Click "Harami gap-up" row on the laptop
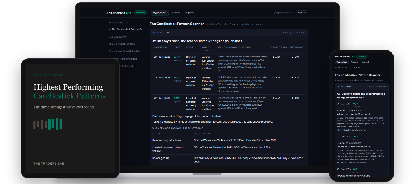Viewport: 414px width, 184px height. tap(229, 160)
